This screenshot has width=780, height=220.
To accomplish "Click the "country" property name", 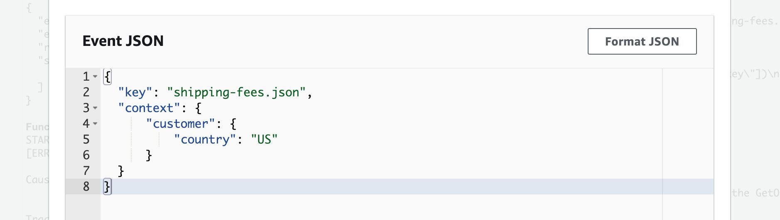I will click(x=205, y=139).
